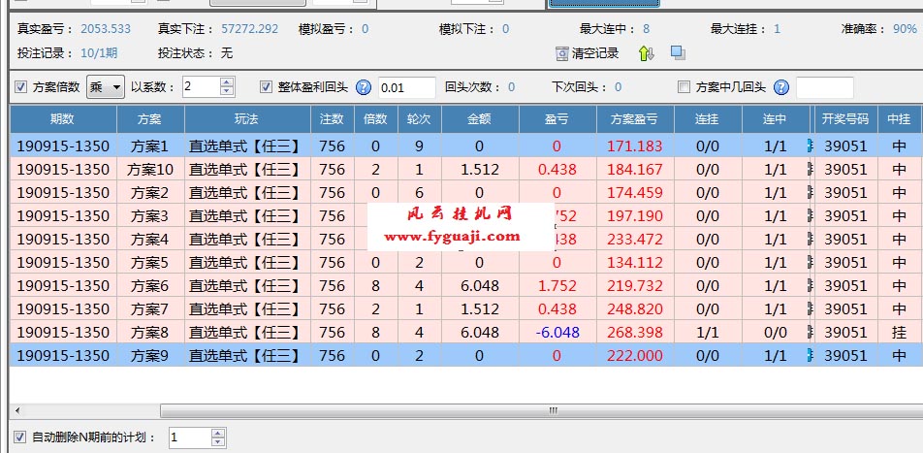This screenshot has height=453, width=923.
Task: Select the 方案2 row
Action: 466,192
